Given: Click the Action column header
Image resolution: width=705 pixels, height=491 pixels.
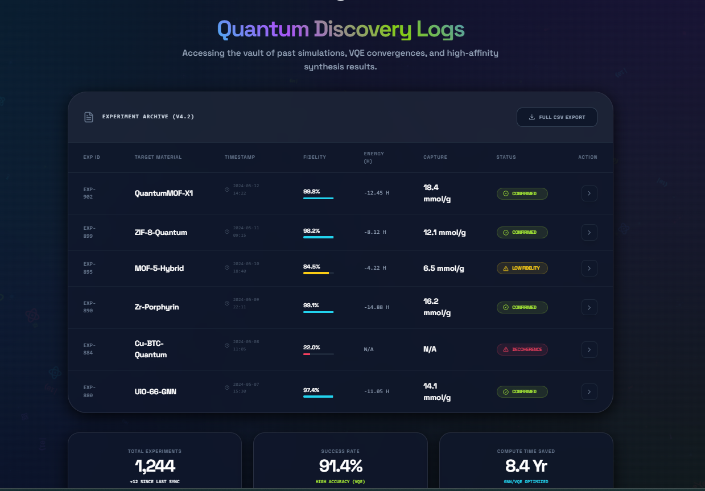Looking at the screenshot, I should coord(588,157).
